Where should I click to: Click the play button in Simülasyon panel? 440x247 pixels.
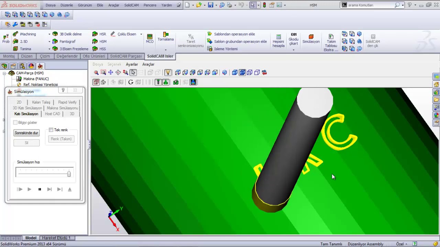pos(29,189)
